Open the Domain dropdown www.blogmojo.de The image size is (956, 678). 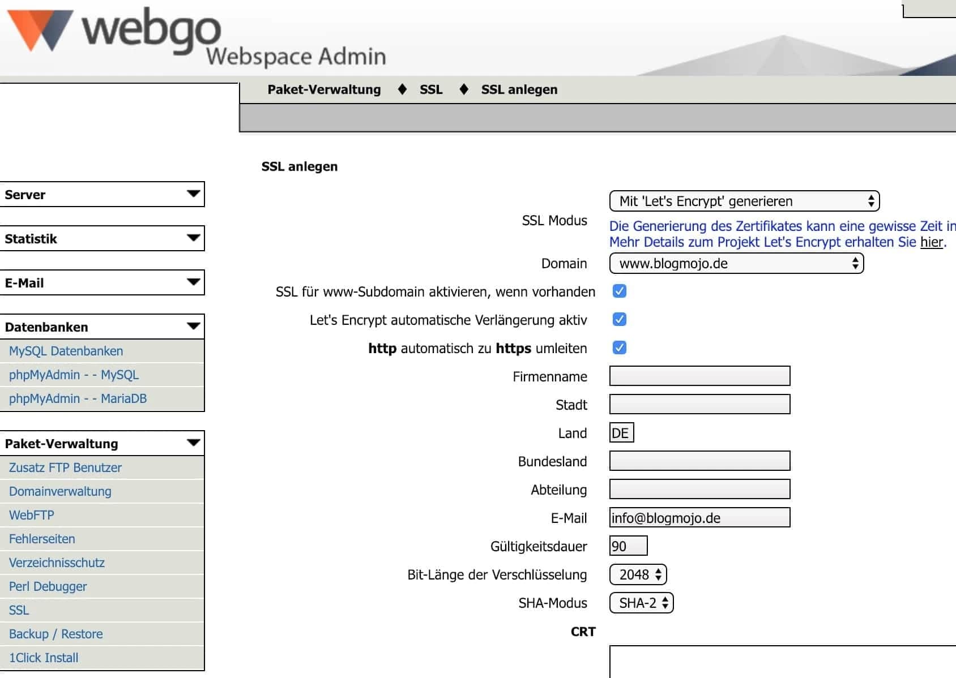(x=736, y=264)
